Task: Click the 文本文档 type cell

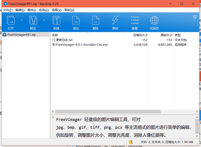Action: click(181, 40)
